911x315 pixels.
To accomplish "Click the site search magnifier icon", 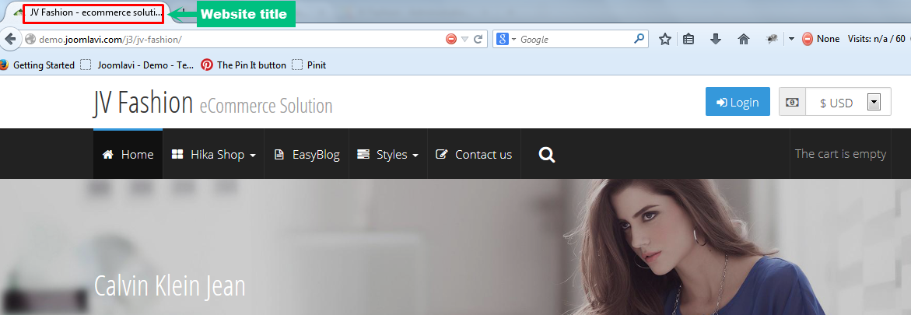I will click(547, 155).
